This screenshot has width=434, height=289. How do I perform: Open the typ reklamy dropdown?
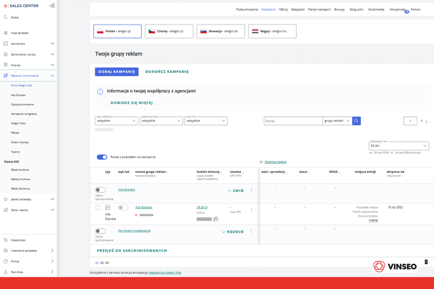coord(116,121)
